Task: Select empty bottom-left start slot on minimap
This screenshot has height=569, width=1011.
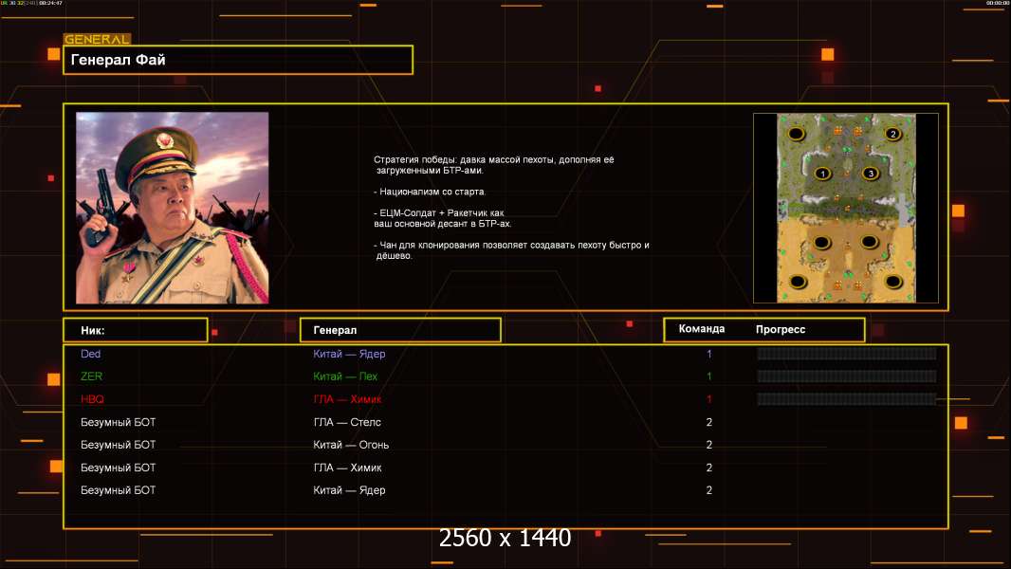Action: point(798,281)
